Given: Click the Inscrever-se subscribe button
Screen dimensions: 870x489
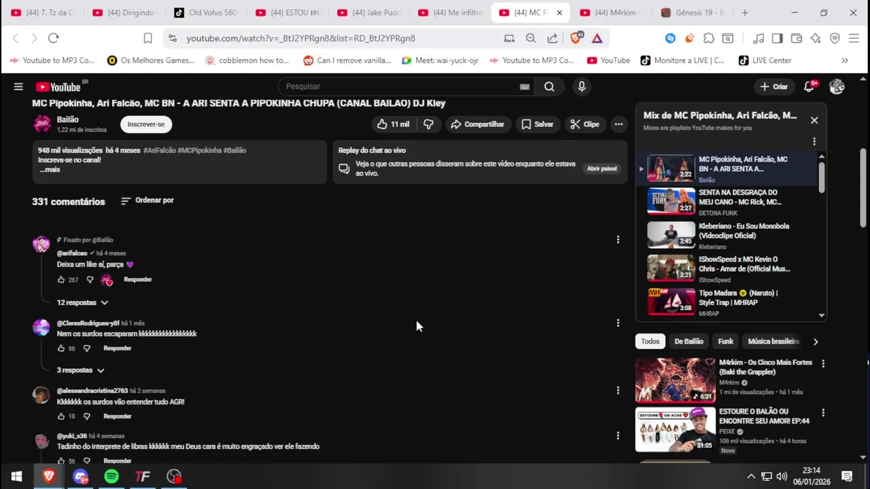Looking at the screenshot, I should [x=146, y=124].
